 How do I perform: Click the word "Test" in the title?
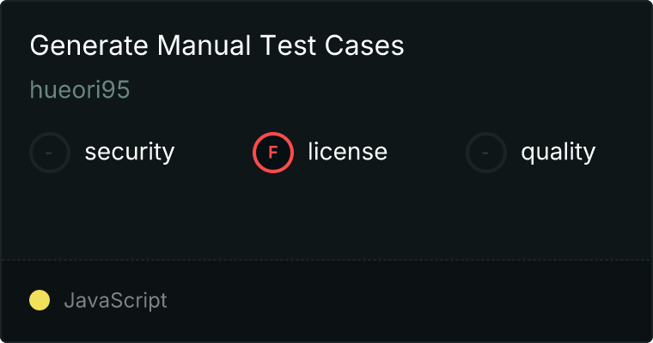(x=281, y=46)
